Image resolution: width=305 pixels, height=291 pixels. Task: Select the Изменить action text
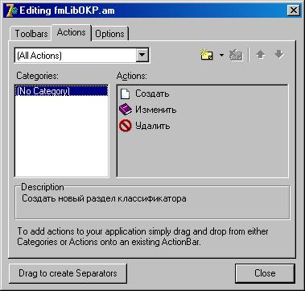(x=156, y=110)
